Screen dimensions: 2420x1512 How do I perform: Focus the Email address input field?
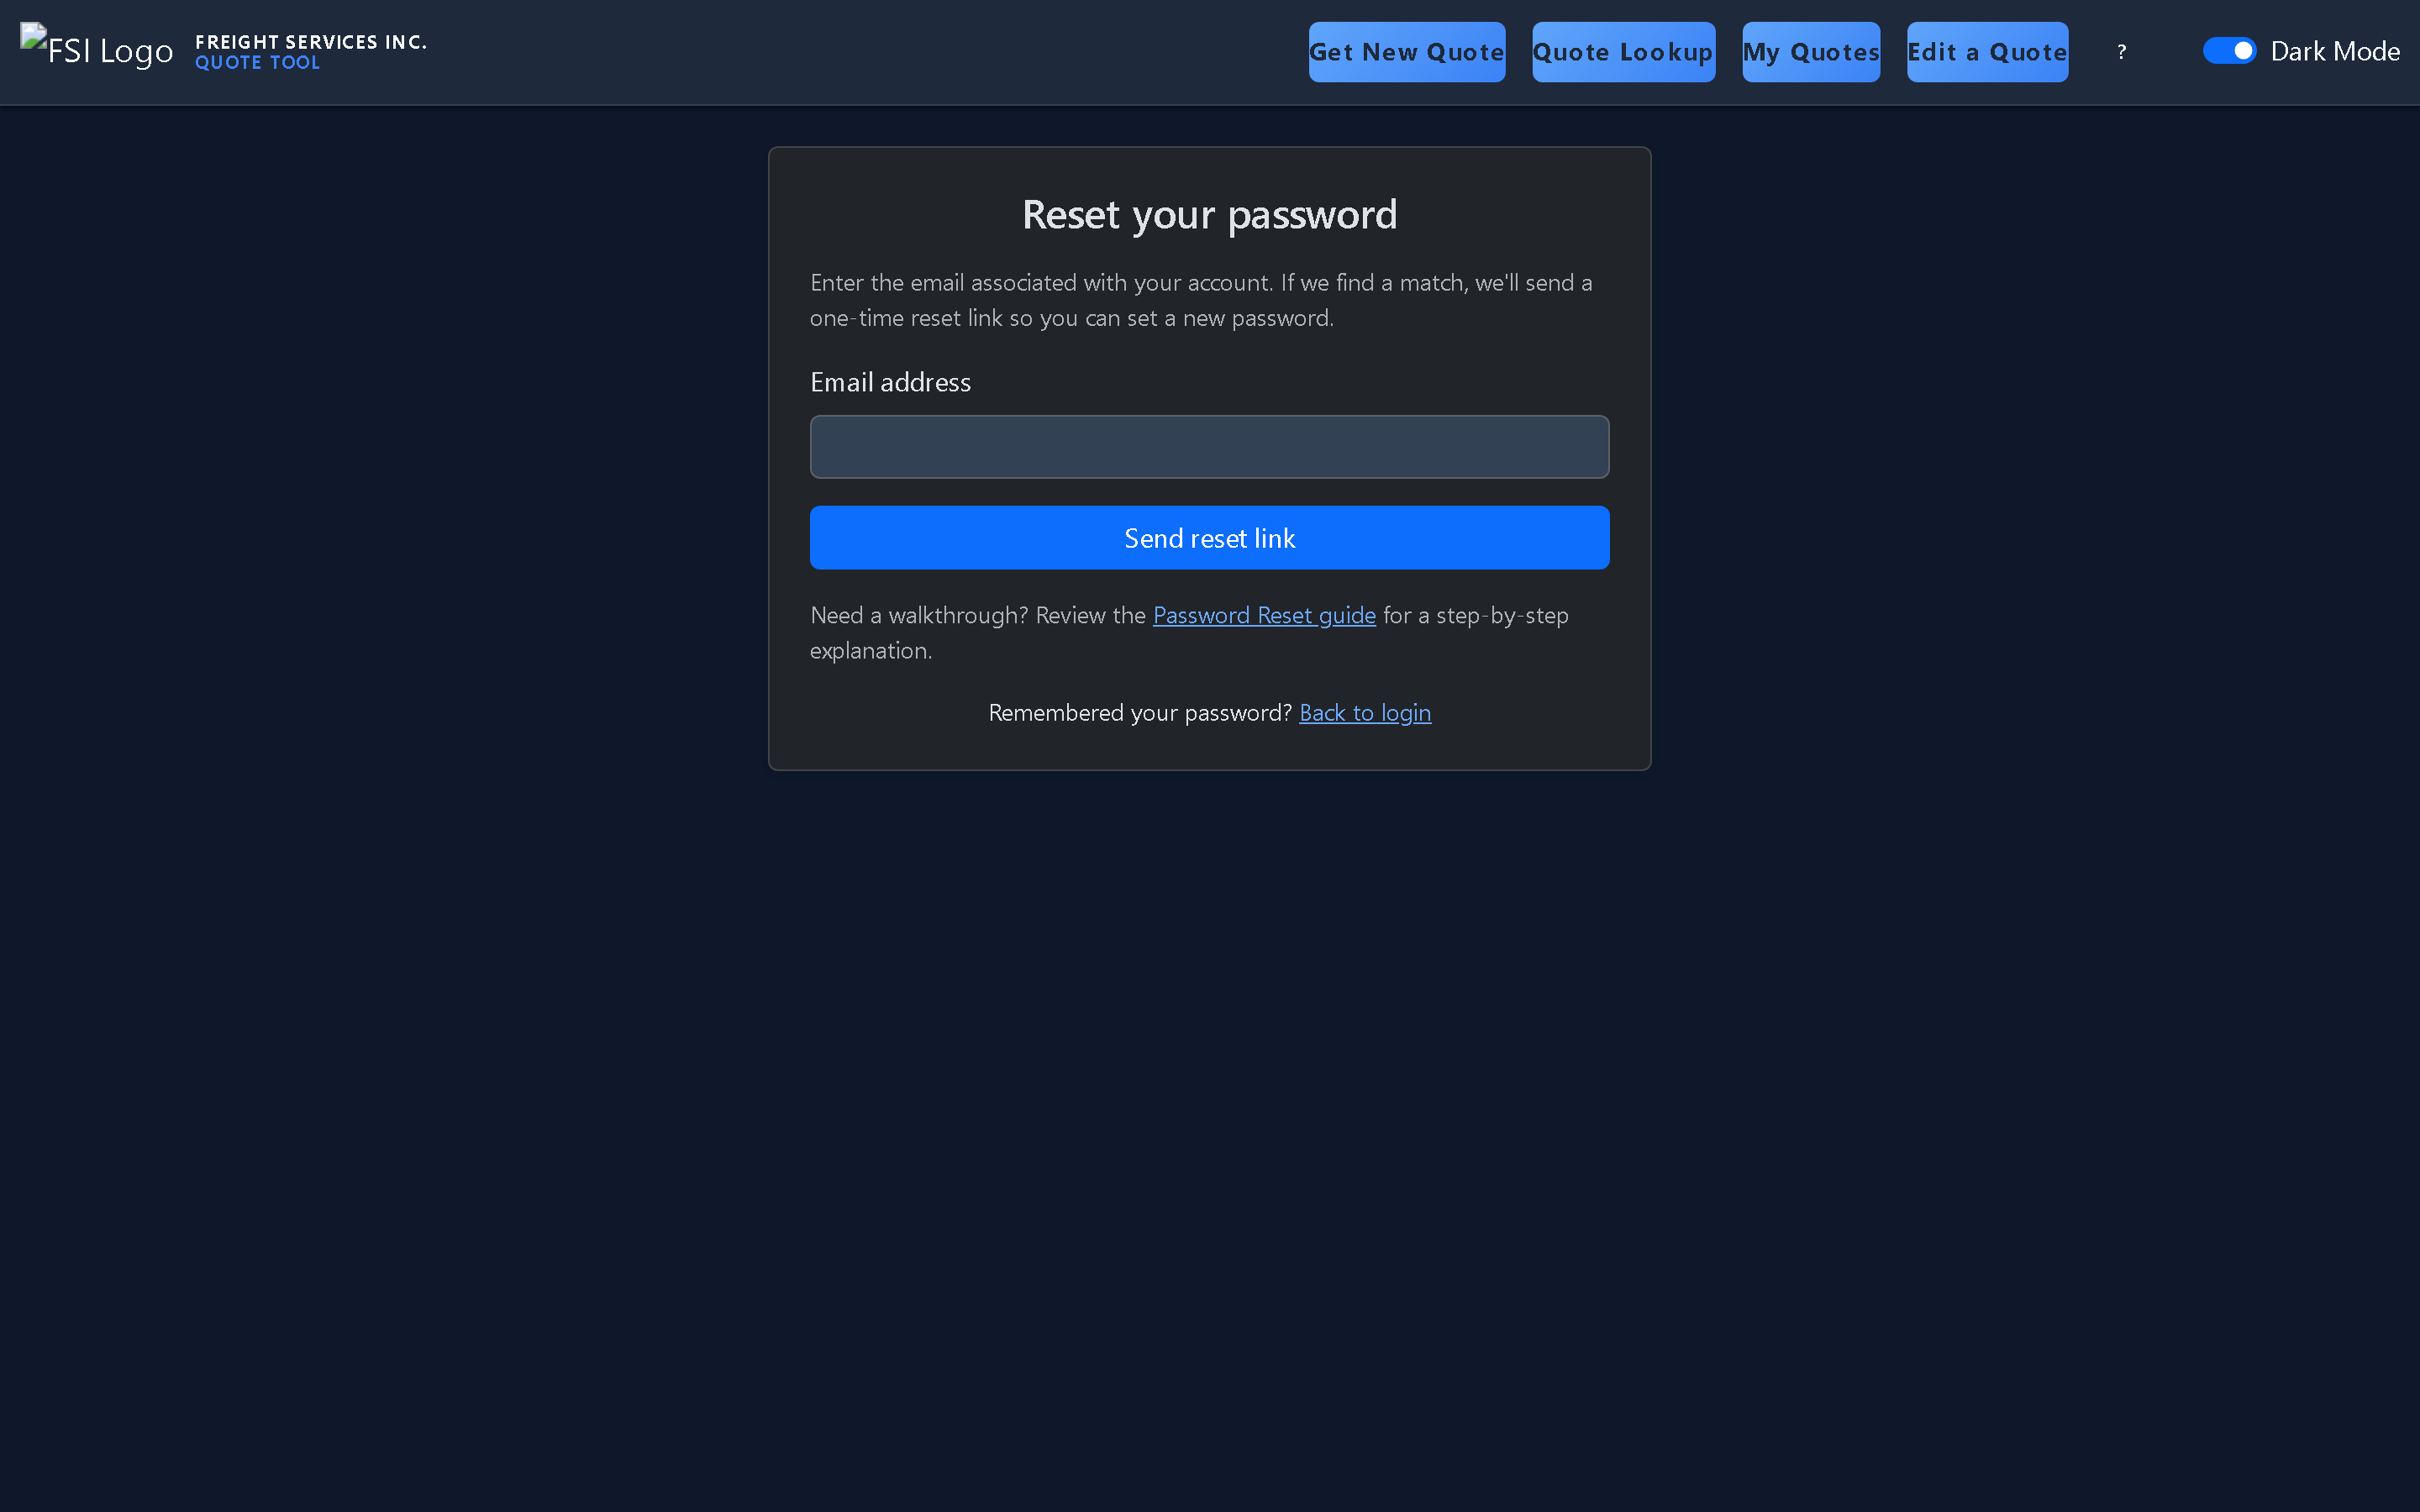(x=1209, y=447)
